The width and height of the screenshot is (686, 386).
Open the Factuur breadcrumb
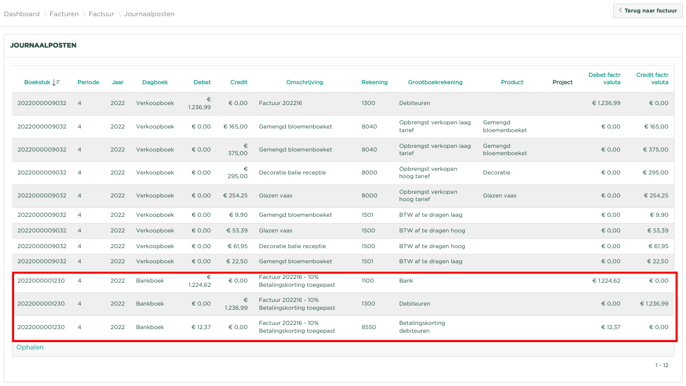click(101, 14)
